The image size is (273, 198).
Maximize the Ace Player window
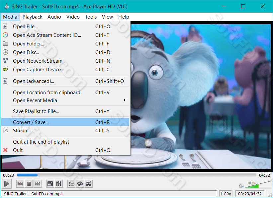click(x=243, y=6)
